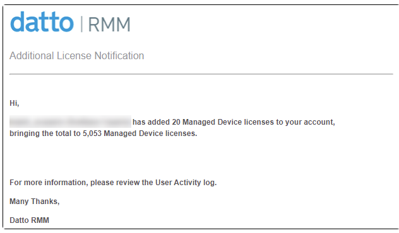The height and width of the screenshot is (233, 399).
Task: Click the word Notification in the heading
Action: (x=119, y=55)
